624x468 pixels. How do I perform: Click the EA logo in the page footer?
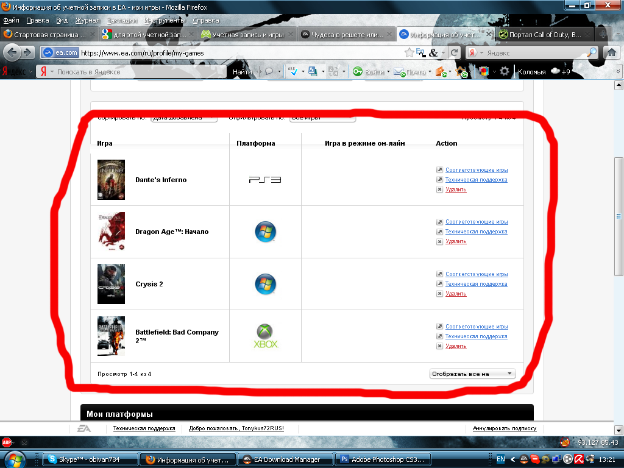83,428
